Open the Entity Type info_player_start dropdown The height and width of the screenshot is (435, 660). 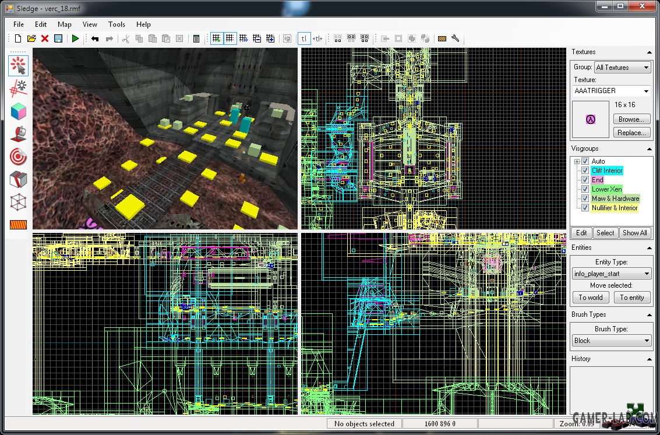click(x=612, y=274)
